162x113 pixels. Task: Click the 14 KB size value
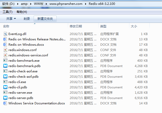pos(143,103)
